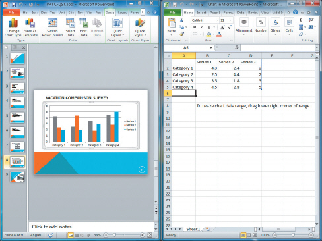
Task: Open Fill Color dropdown arrow
Action: [214, 34]
